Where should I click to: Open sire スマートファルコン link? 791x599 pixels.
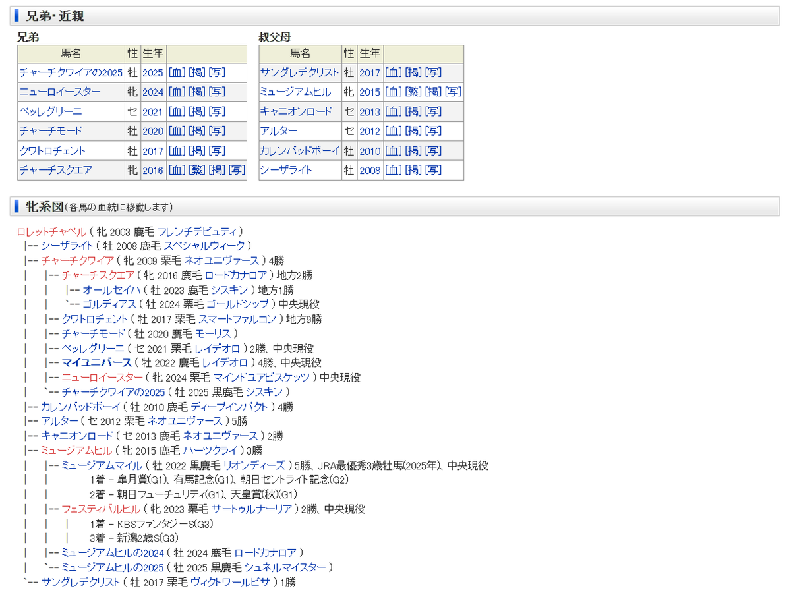click(x=238, y=319)
